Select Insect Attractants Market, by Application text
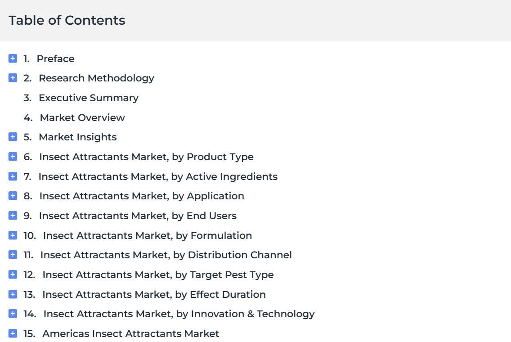The width and height of the screenshot is (511, 342). 142,196
